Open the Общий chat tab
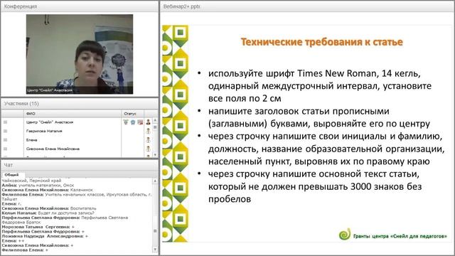 pos(11,175)
